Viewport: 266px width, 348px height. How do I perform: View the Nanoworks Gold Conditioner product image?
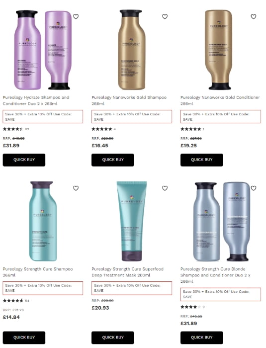[x=219, y=50]
